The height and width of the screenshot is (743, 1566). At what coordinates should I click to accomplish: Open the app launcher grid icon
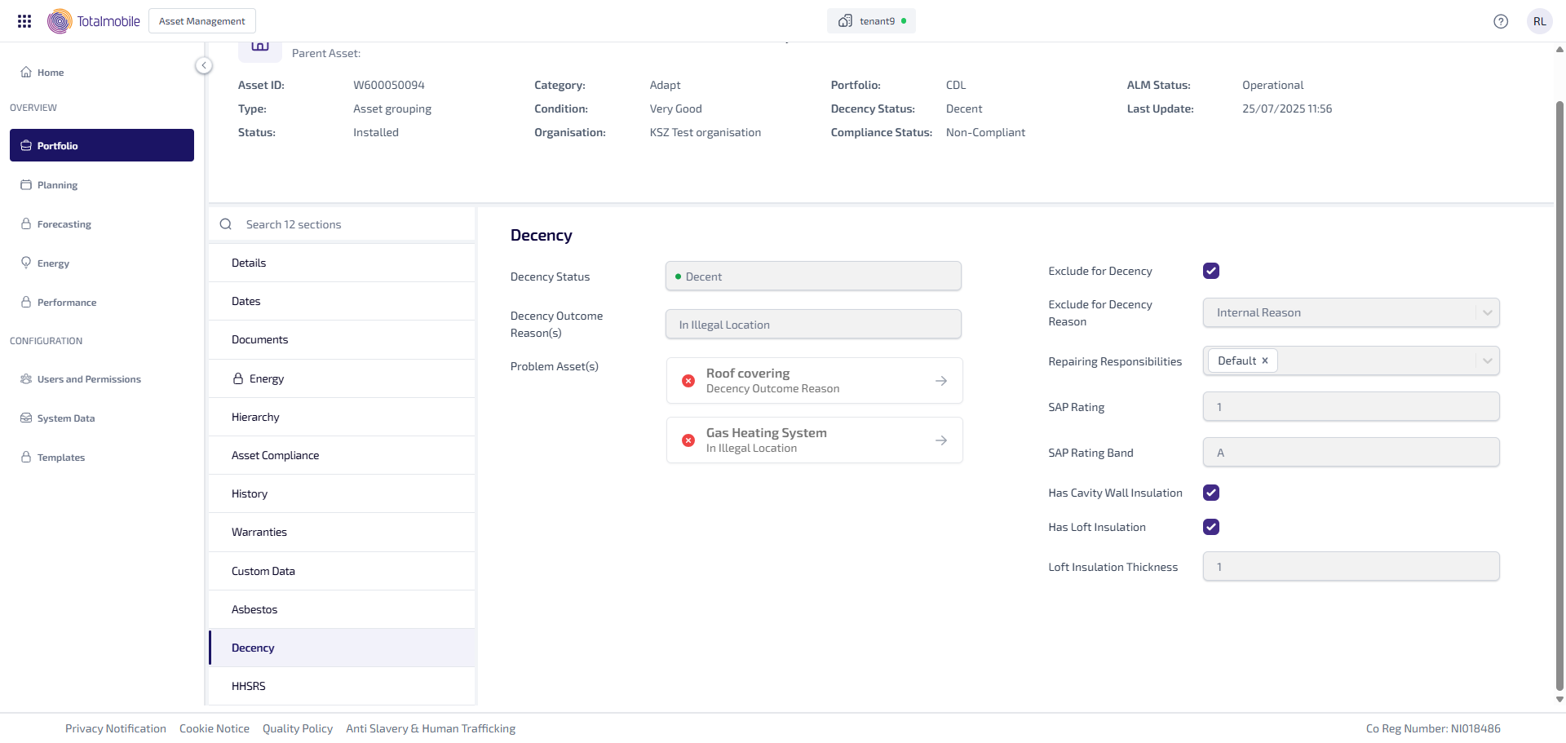click(x=24, y=21)
